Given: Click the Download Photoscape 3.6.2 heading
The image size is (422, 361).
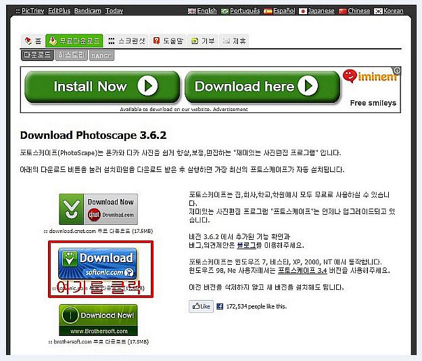Looking at the screenshot, I should point(93,135).
